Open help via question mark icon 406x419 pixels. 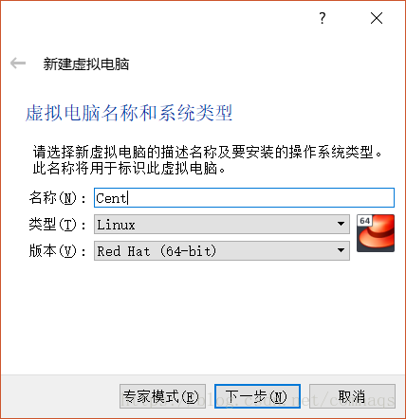[322, 18]
